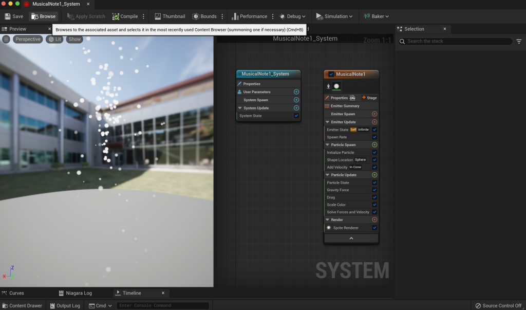This screenshot has width=526, height=310.
Task: Uncheck the Sprite Renderer checkbox
Action: [374, 228]
